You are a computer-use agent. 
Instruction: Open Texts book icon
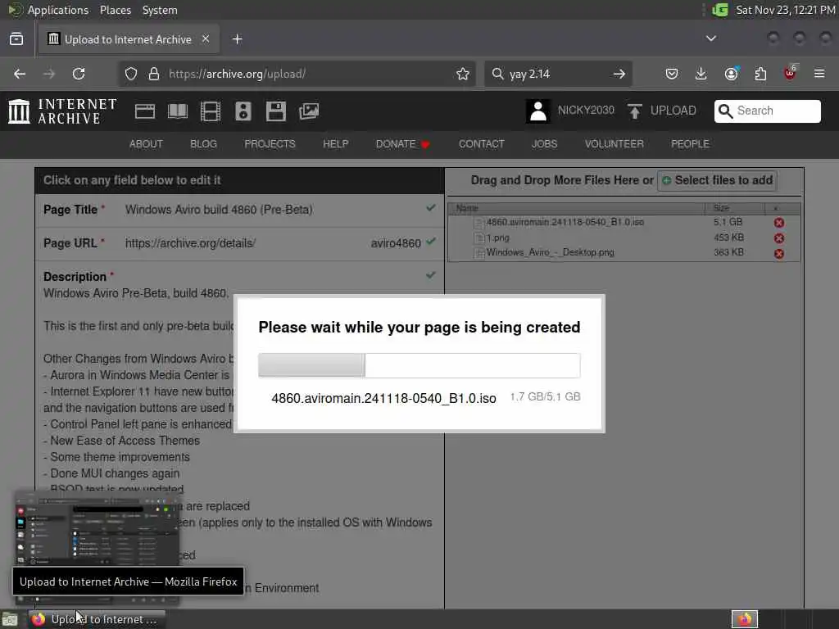tap(178, 111)
